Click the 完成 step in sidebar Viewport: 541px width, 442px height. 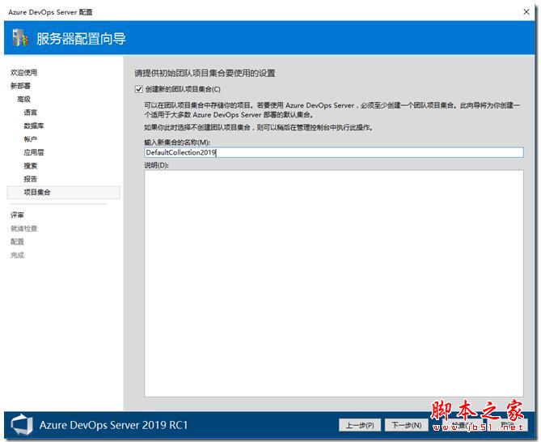coord(17,255)
